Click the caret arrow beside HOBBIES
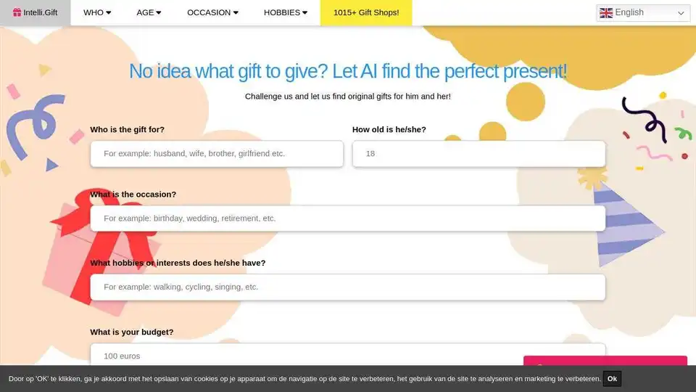This screenshot has height=392, width=696. pos(304,13)
